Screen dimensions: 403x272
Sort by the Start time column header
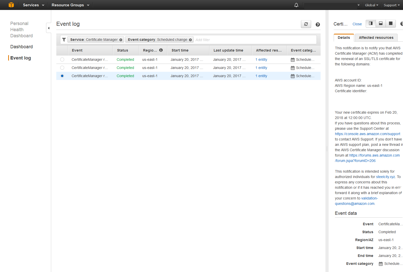point(188,50)
